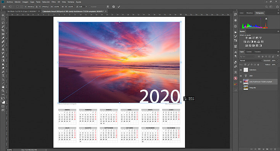
Task: Toggle warp mode in the options bar
Action: tap(108, 6)
